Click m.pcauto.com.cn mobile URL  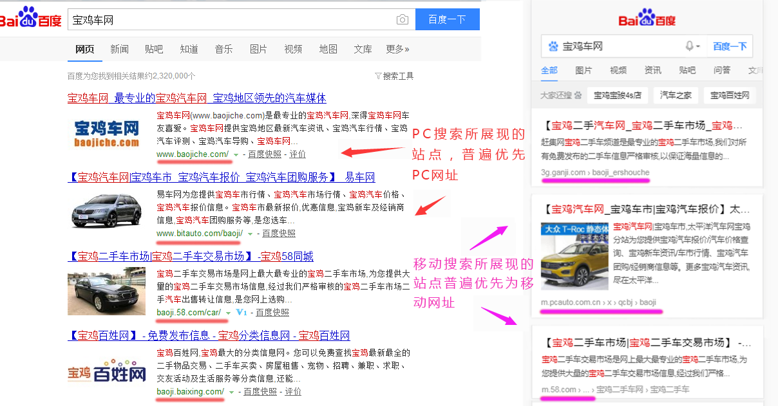598,302
